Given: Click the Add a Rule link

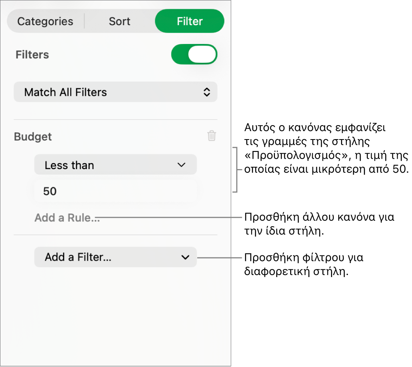Looking at the screenshot, I should click(67, 218).
